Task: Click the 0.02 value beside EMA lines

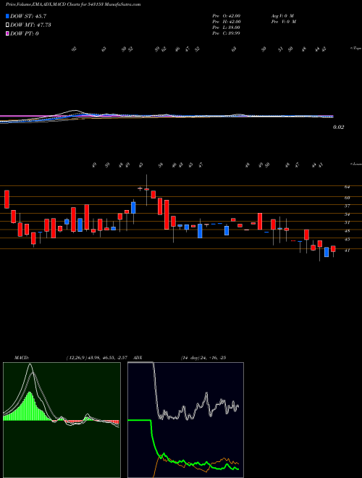Action: point(339,127)
